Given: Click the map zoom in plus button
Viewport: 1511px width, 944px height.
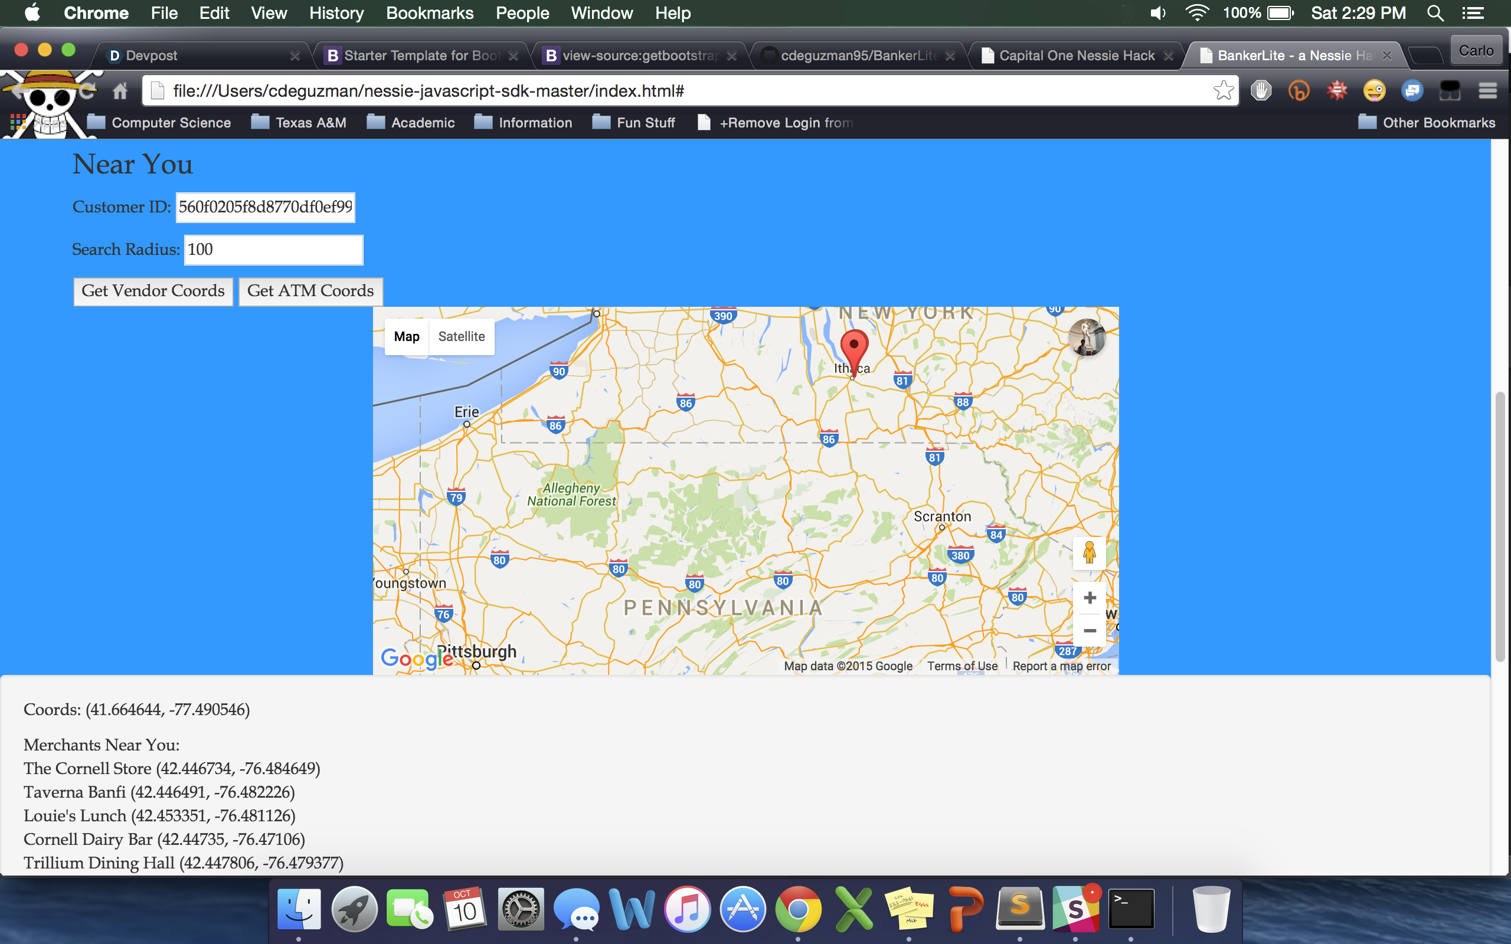Looking at the screenshot, I should click(1090, 598).
